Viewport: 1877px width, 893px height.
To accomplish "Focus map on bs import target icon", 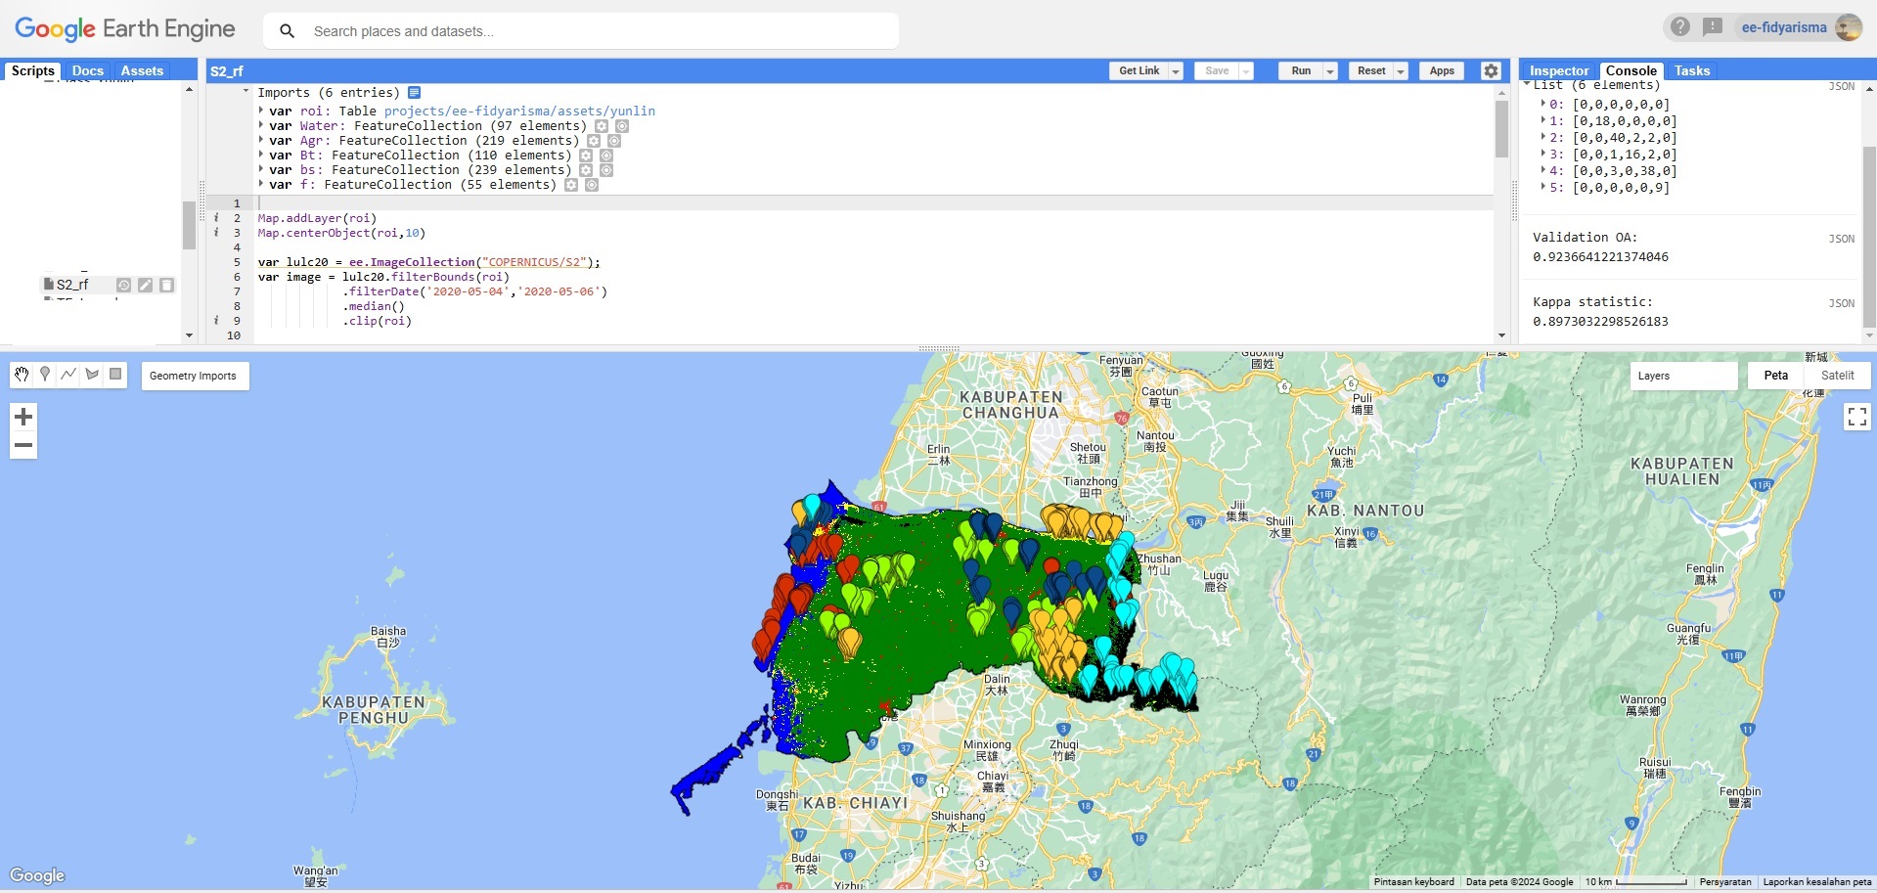I will point(606,170).
